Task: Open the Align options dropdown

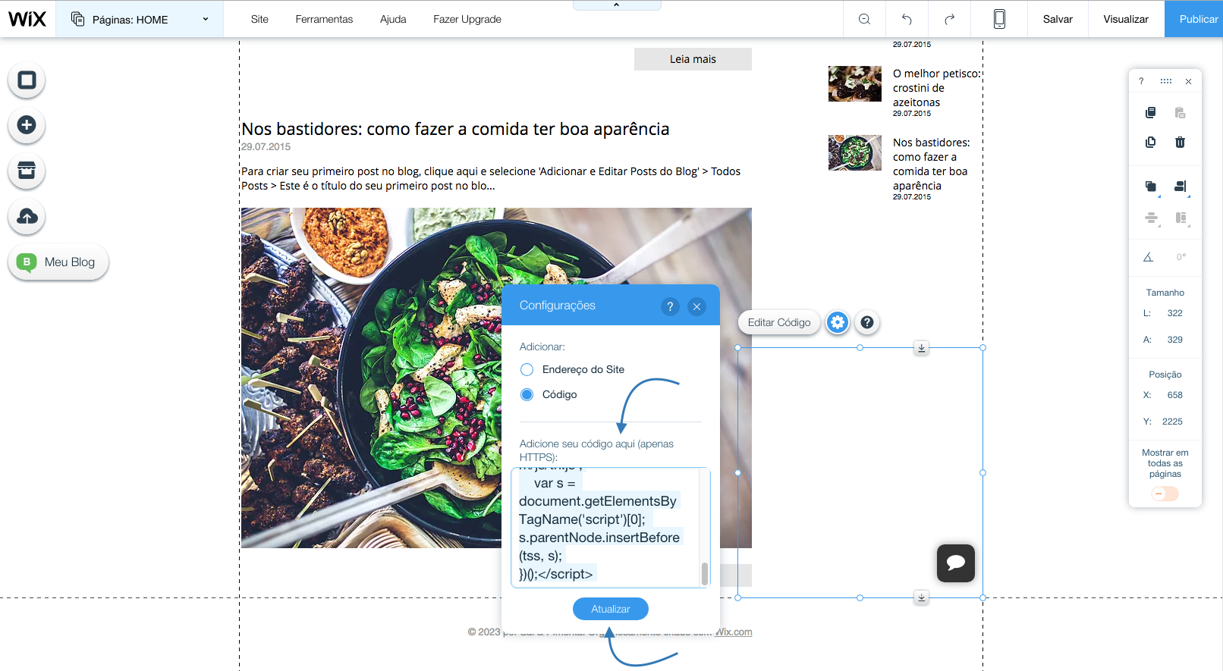Action: coord(1181,187)
